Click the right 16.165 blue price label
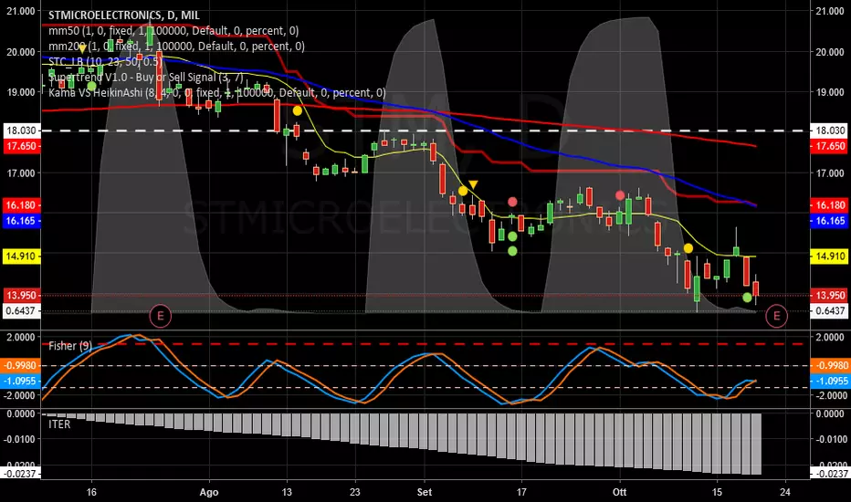The width and height of the screenshot is (851, 502). [x=830, y=221]
